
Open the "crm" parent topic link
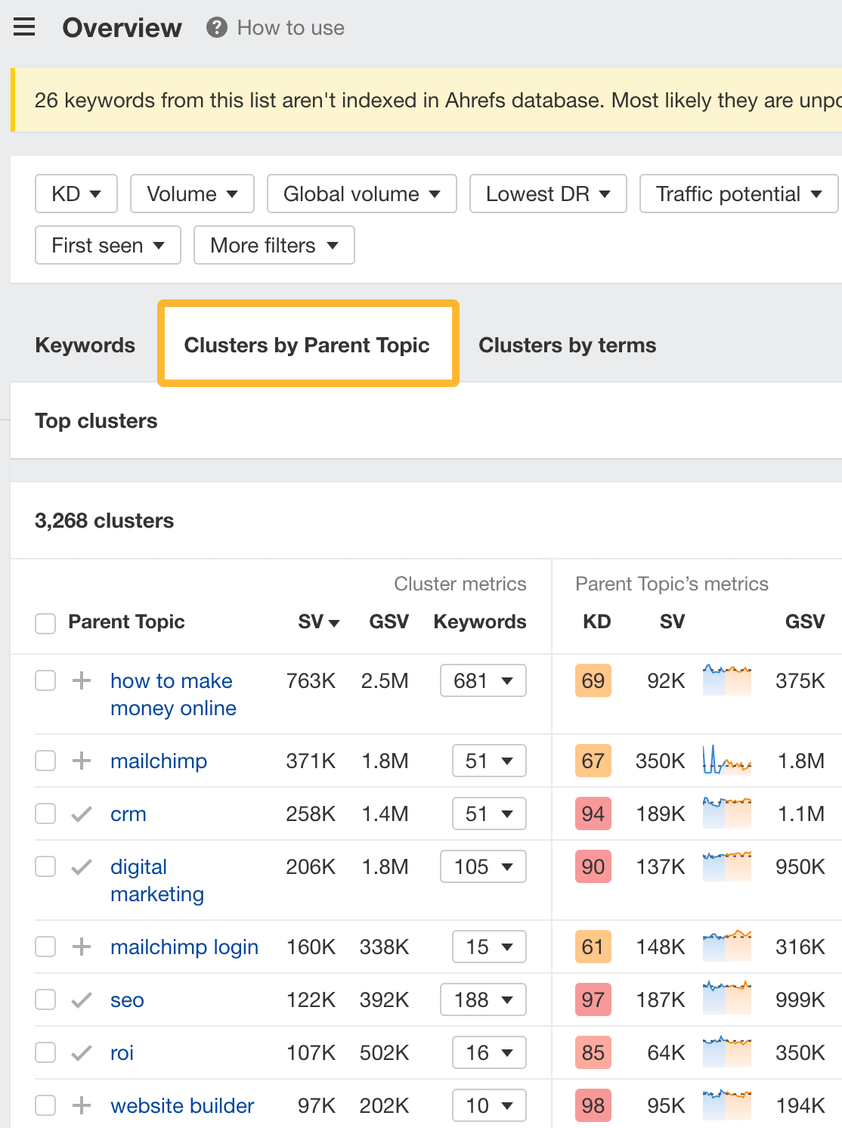(128, 813)
